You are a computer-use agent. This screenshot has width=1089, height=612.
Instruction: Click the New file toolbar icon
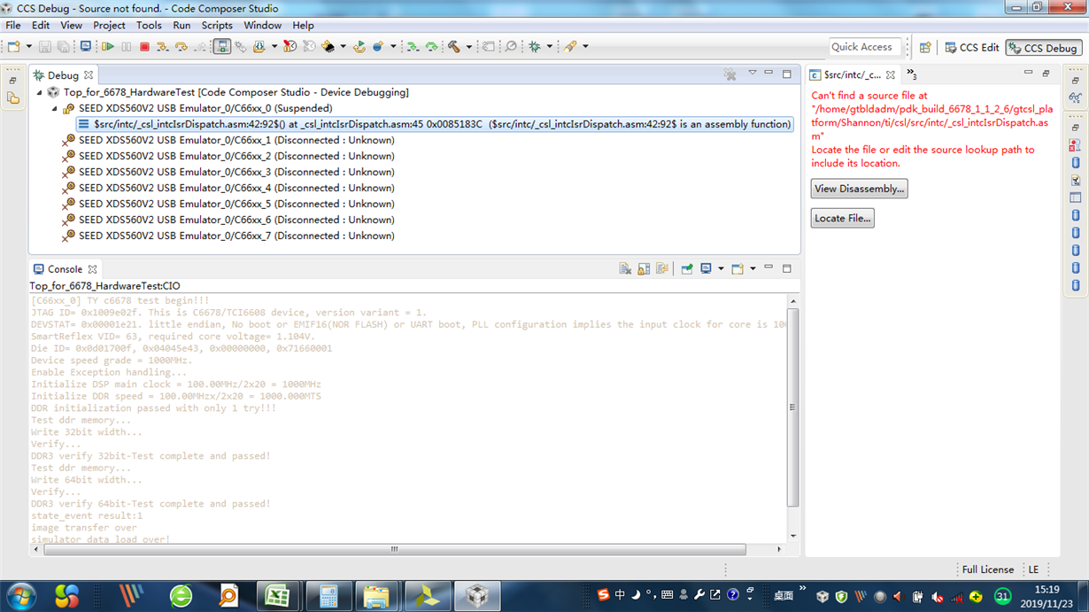pyautogui.click(x=13, y=46)
